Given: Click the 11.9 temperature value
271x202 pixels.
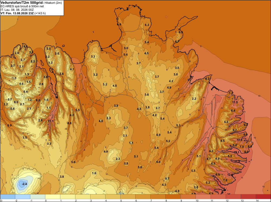Looking at the screenshot, I should [237, 161].
